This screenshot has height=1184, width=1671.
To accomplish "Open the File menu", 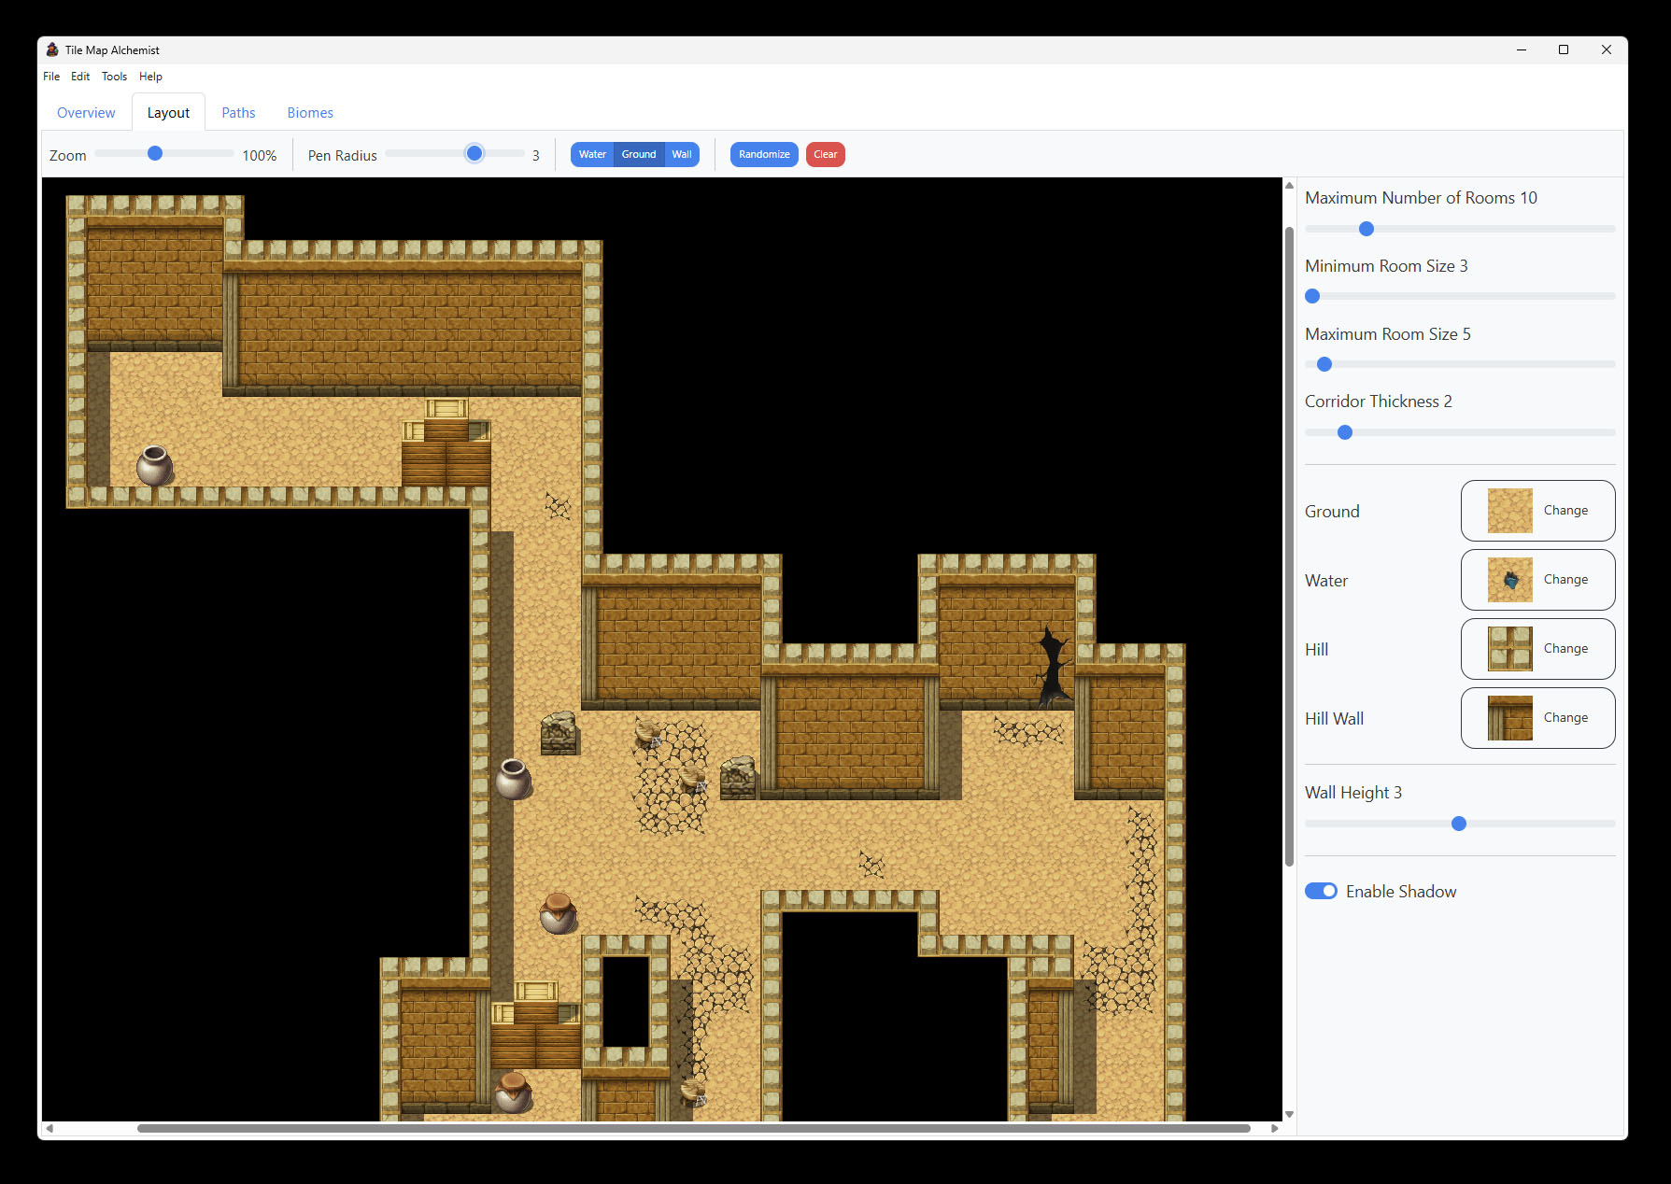I will coord(51,77).
